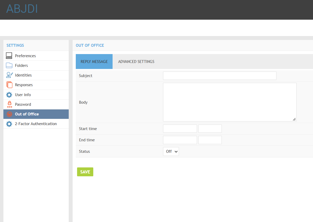Viewport: 313px width, 222px height.
Task: Select Out of Office in sidebar
Action: pos(36,114)
